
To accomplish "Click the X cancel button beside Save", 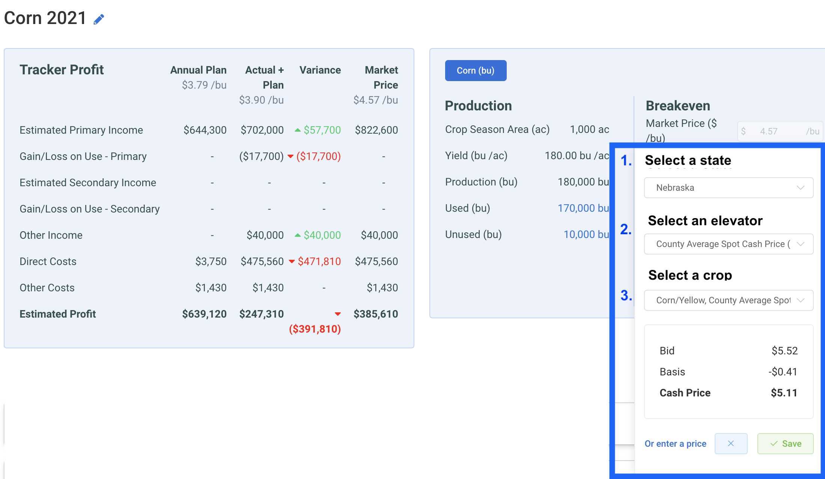I will 730,443.
